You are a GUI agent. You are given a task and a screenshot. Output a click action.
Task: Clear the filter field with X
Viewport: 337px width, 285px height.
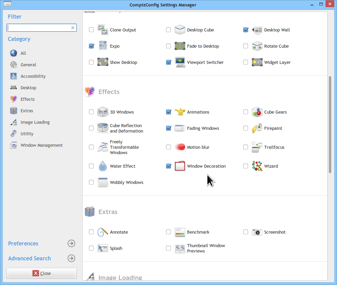[73, 28]
